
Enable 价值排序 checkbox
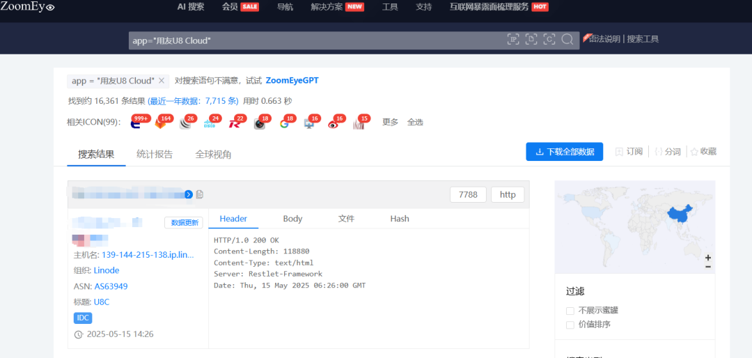pyautogui.click(x=570, y=325)
